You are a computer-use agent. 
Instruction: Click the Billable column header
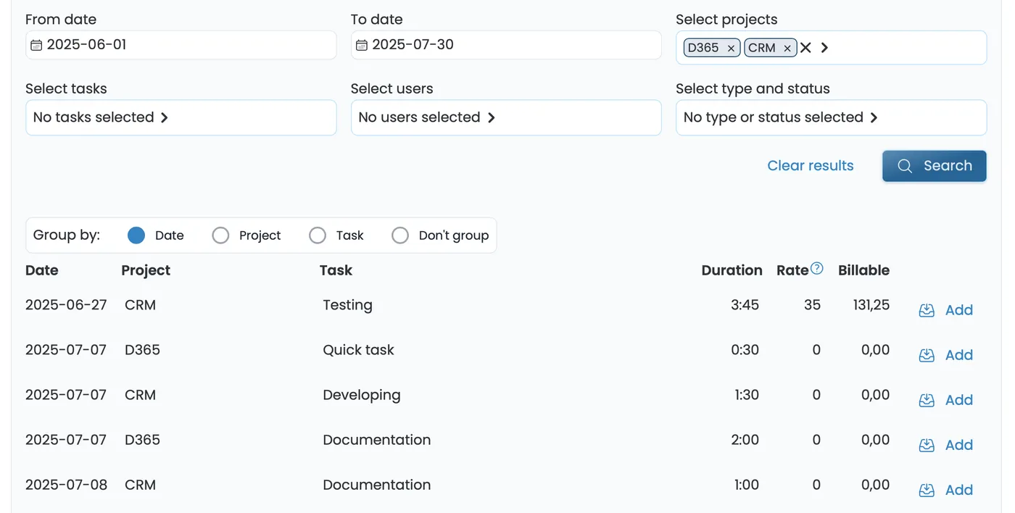pyautogui.click(x=863, y=270)
